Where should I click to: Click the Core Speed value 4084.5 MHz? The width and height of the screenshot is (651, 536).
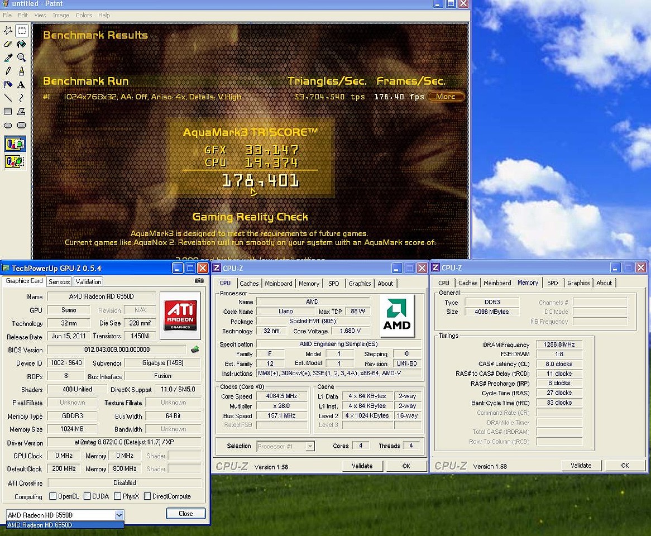[x=281, y=396]
